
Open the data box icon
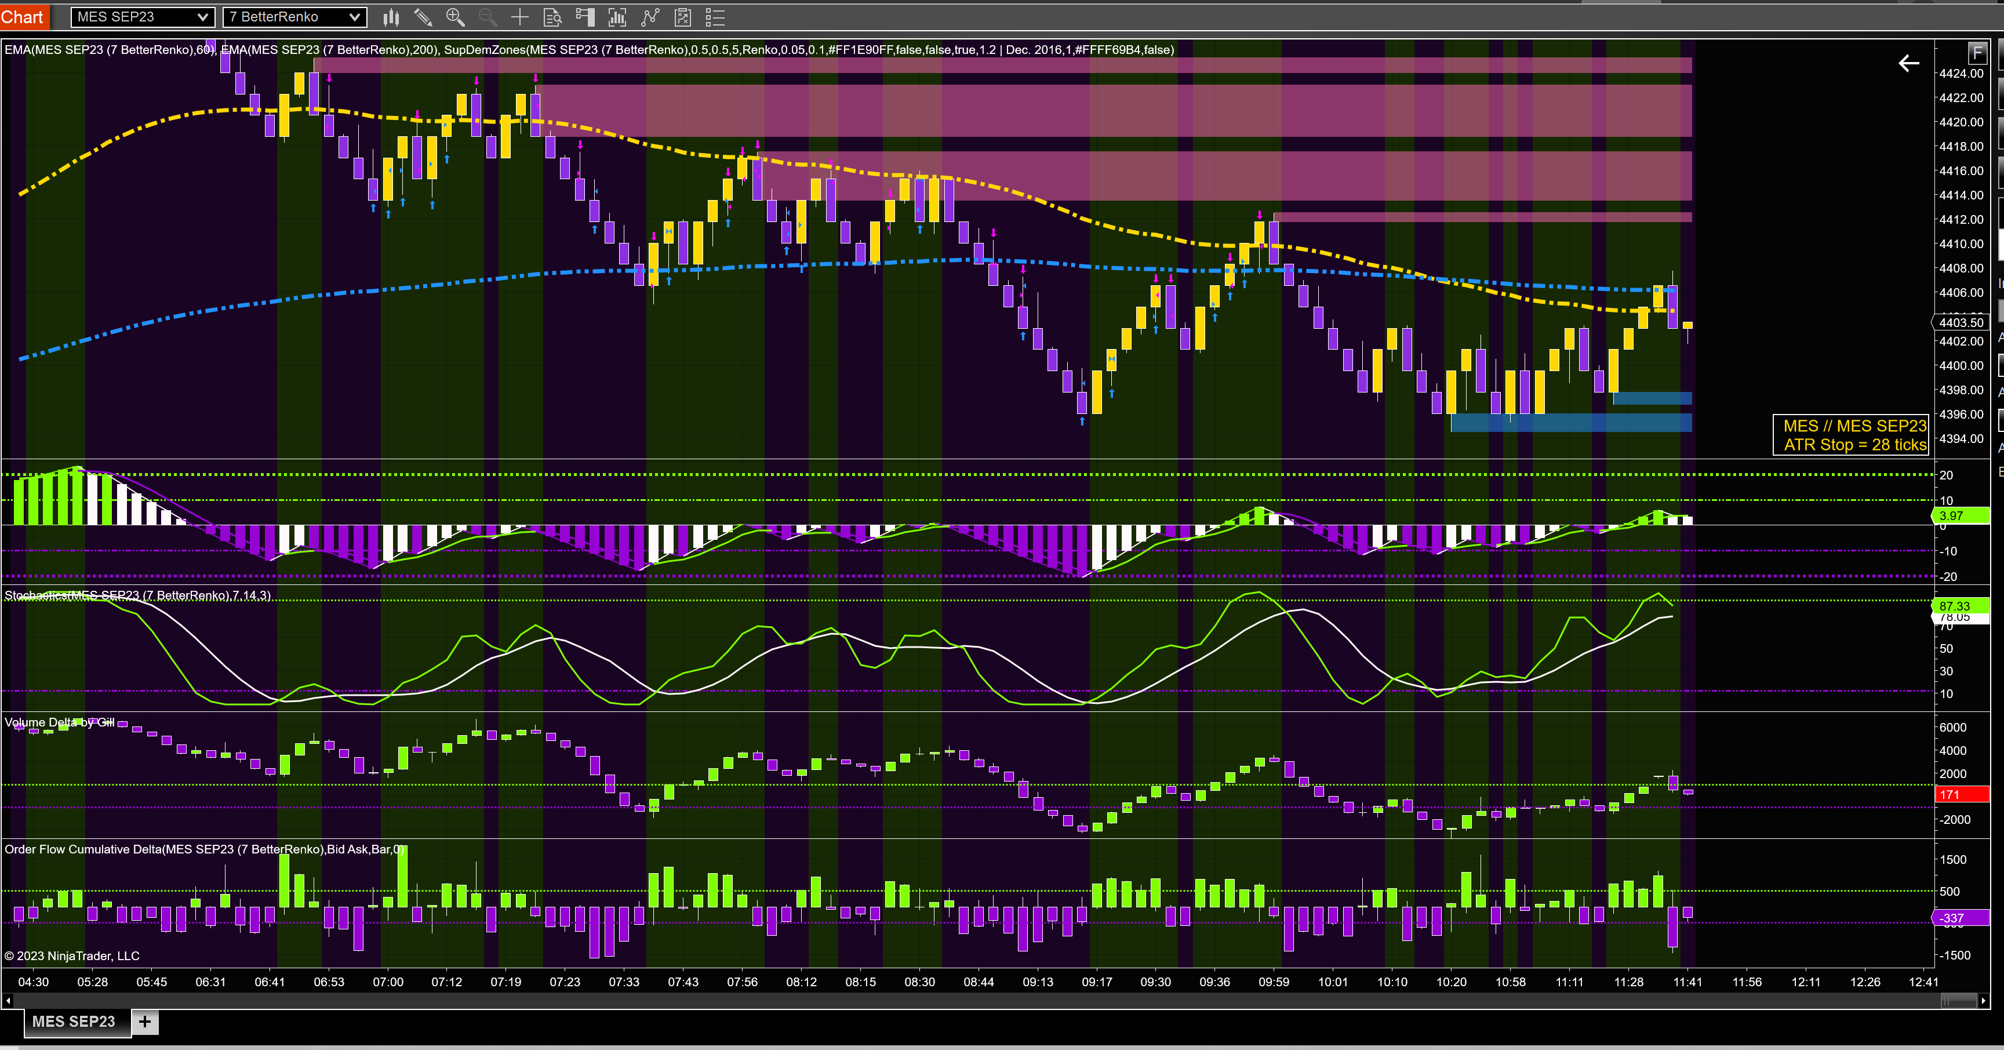tap(552, 16)
